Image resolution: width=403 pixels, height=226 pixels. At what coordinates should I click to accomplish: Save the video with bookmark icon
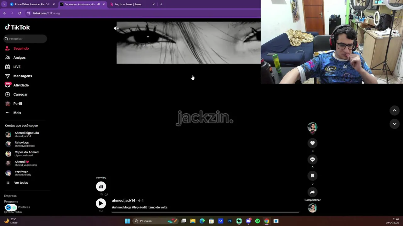312,176
